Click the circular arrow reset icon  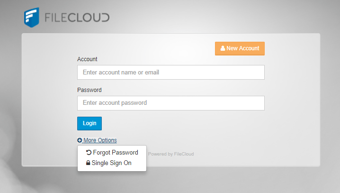(89, 152)
